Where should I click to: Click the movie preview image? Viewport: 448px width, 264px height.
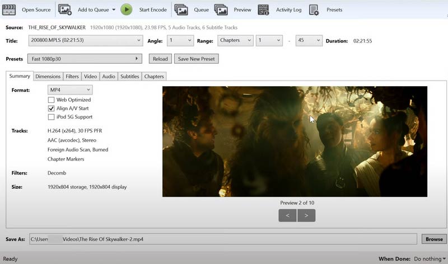[x=295, y=142]
